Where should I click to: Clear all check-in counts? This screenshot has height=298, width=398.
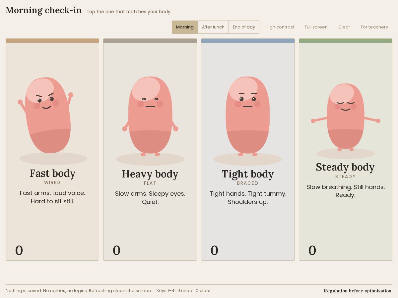tap(344, 27)
